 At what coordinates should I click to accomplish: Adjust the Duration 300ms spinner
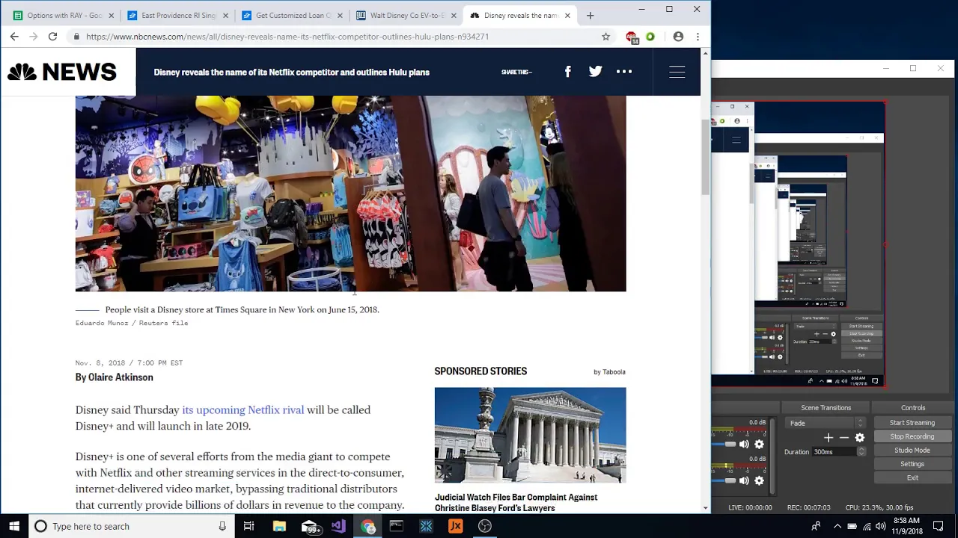pos(861,451)
